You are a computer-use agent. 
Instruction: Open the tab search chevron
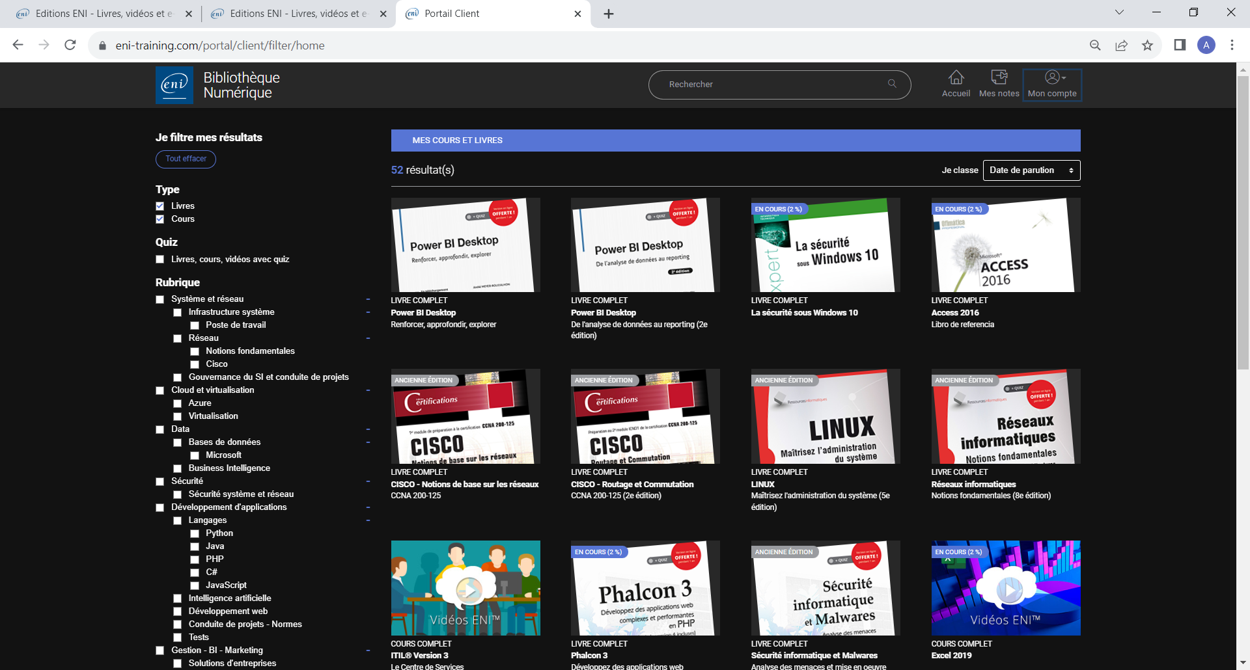pyautogui.click(x=1119, y=12)
